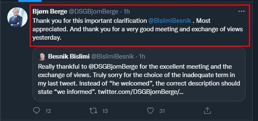The width and height of the screenshot is (258, 121).
Task: Click the reply speech bubble icon
Action: pos(36,111)
